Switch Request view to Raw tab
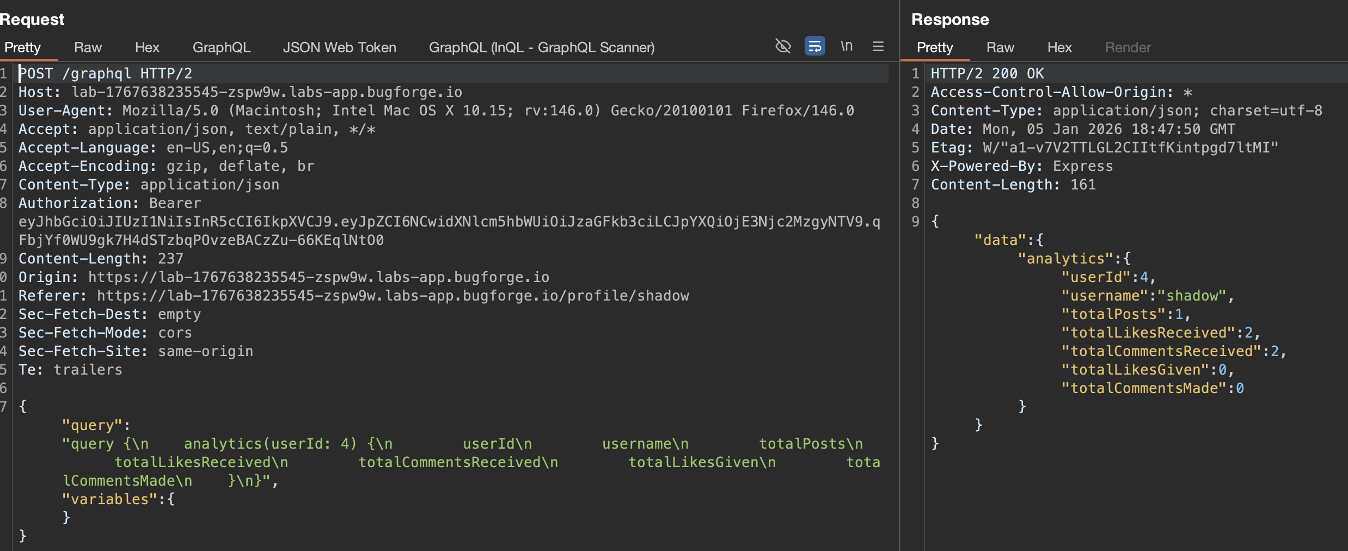 pyautogui.click(x=88, y=47)
